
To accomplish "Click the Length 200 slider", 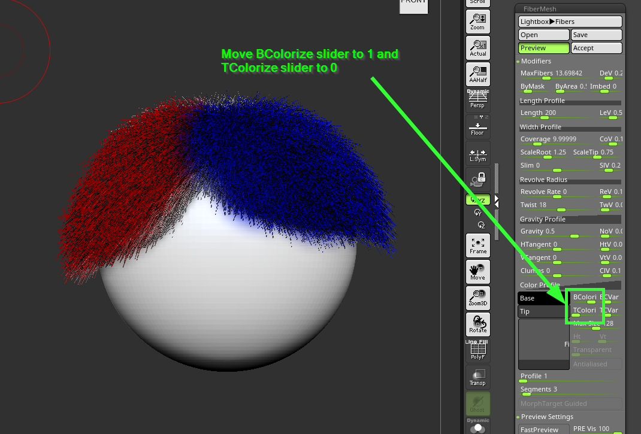I will 557,114.
